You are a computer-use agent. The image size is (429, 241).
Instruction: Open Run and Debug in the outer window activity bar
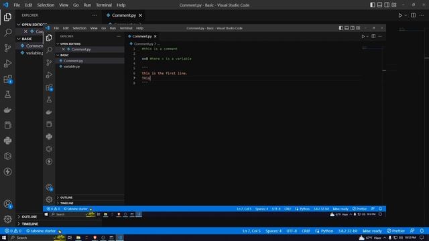point(7,64)
